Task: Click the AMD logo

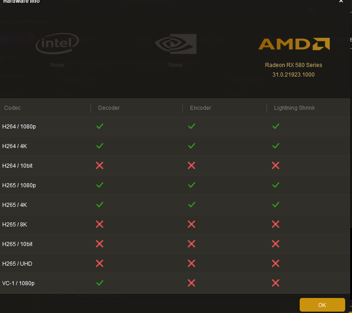Action: [x=294, y=44]
